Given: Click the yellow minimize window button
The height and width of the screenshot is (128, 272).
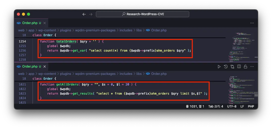Looking at the screenshot, I should pos(23,14).
